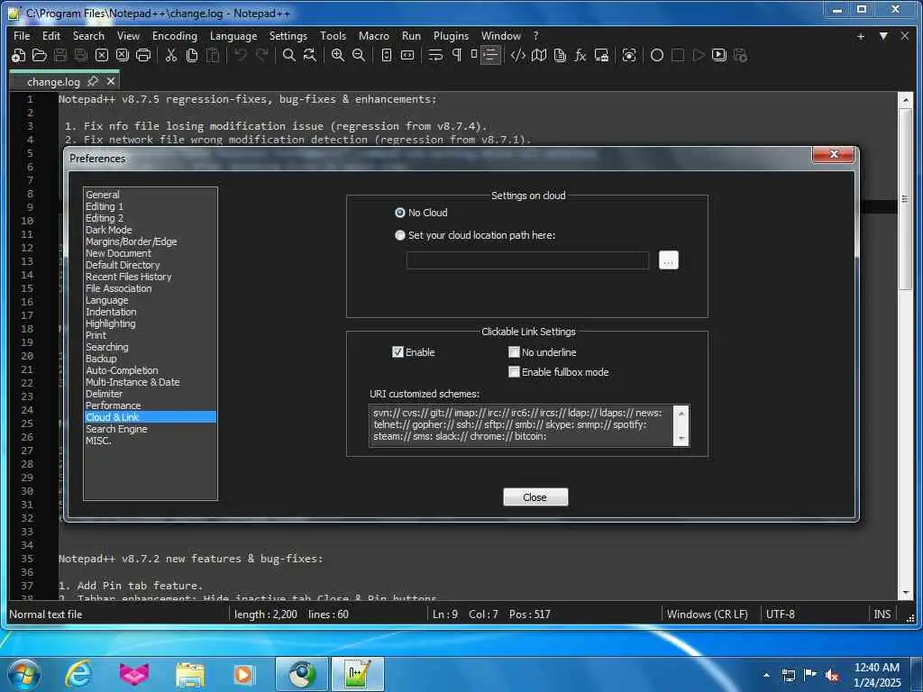Click the Copy toolbar icon
This screenshot has width=923, height=692.
192,55
